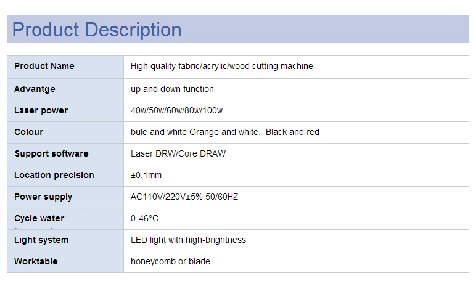Click the Laser DRW/Core DRAW value
Screen dimensions: 473x281
(x=178, y=154)
